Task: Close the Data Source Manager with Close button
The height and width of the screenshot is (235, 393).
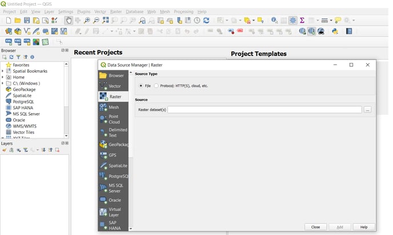Action: pyautogui.click(x=315, y=227)
